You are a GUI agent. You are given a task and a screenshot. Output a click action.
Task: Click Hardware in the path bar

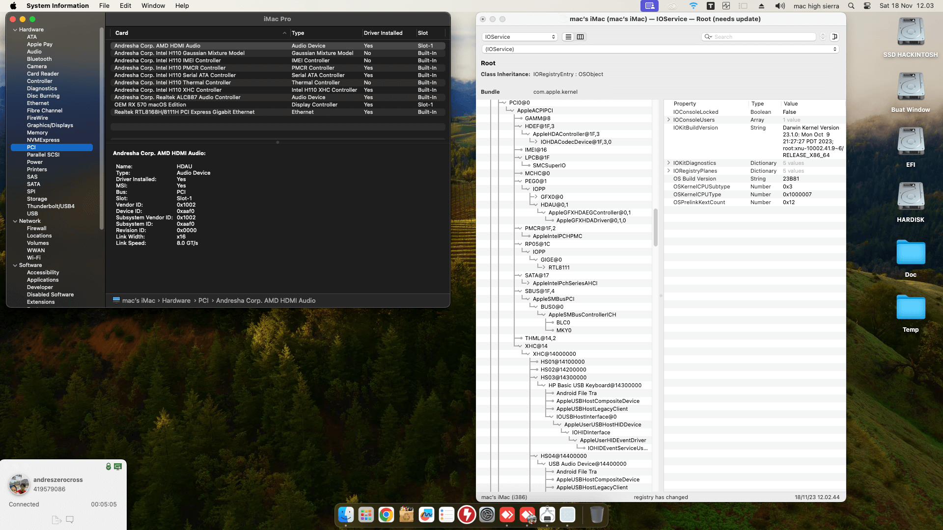pos(176,300)
